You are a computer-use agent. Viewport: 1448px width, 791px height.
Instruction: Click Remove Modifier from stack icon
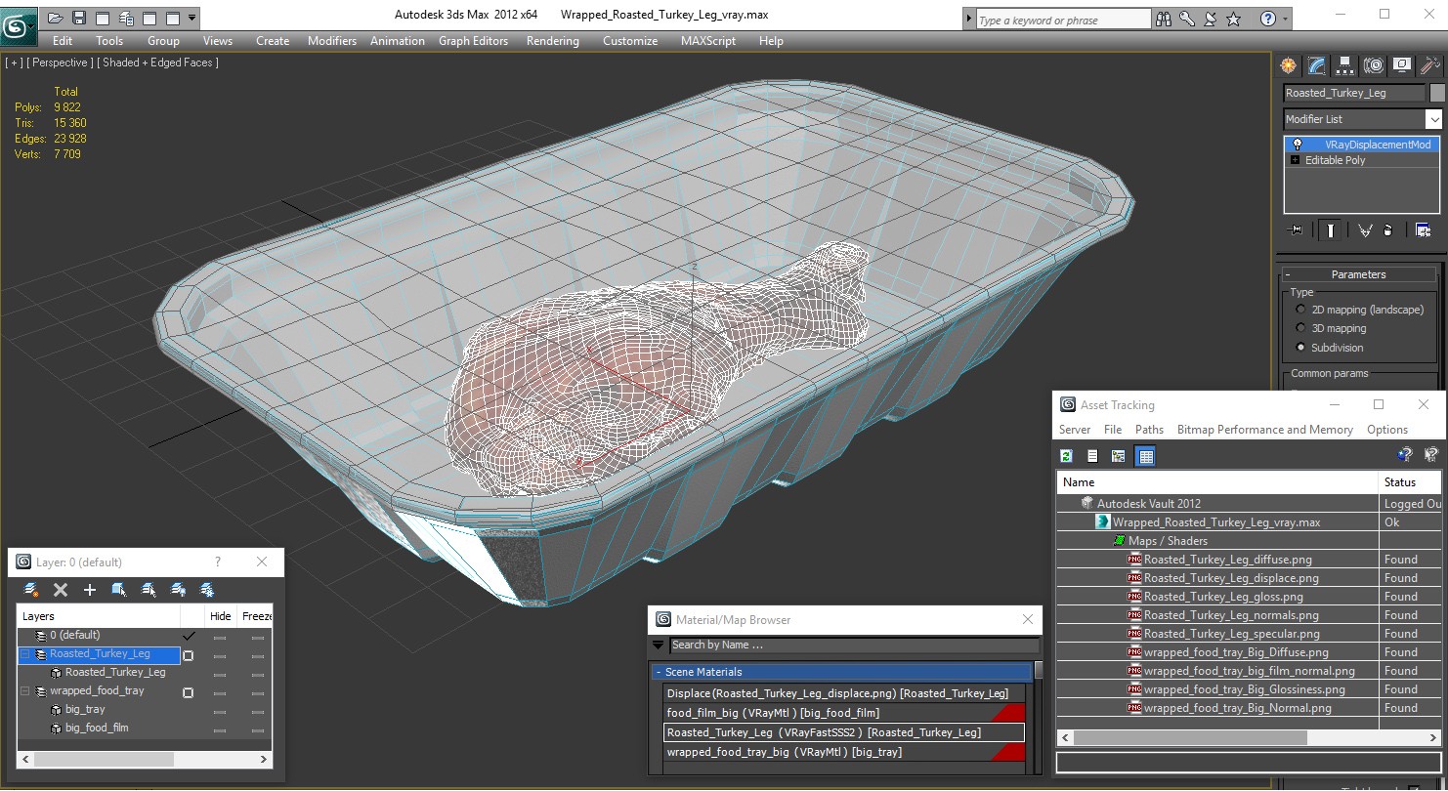point(1387,230)
